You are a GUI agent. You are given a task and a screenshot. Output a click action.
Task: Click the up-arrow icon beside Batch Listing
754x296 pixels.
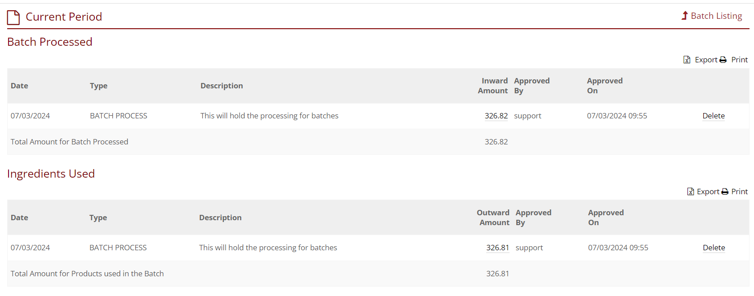click(x=685, y=16)
